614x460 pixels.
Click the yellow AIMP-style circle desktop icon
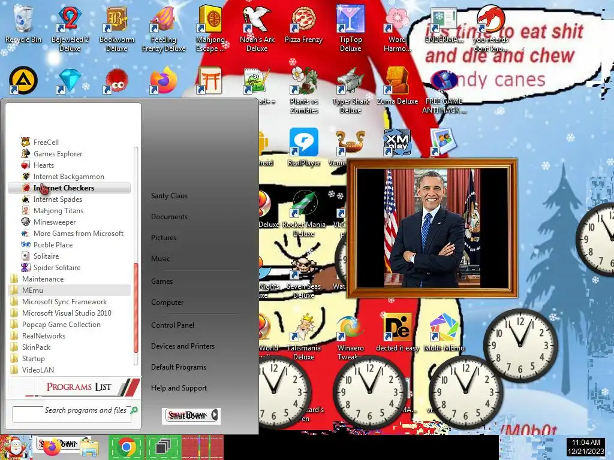[23, 80]
